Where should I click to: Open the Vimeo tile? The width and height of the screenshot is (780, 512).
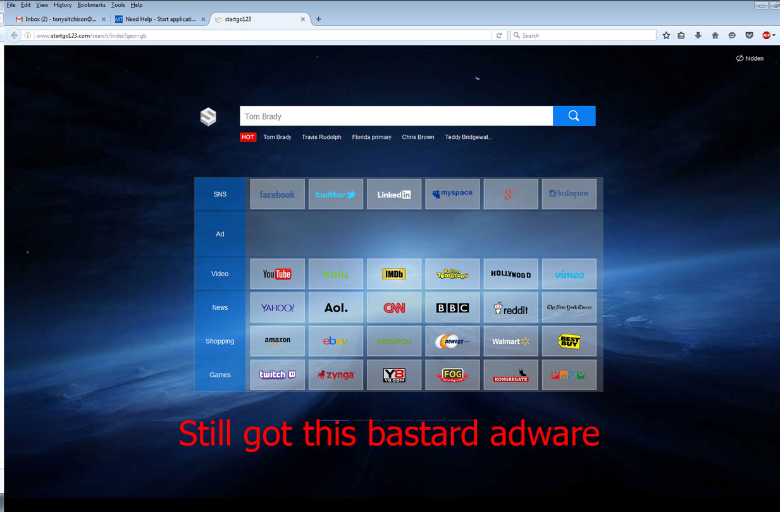click(x=569, y=274)
